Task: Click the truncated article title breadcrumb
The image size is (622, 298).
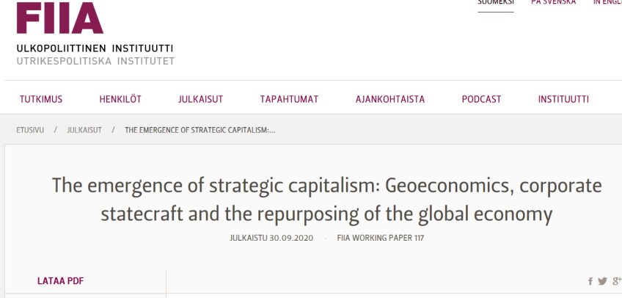Action: coord(200,130)
